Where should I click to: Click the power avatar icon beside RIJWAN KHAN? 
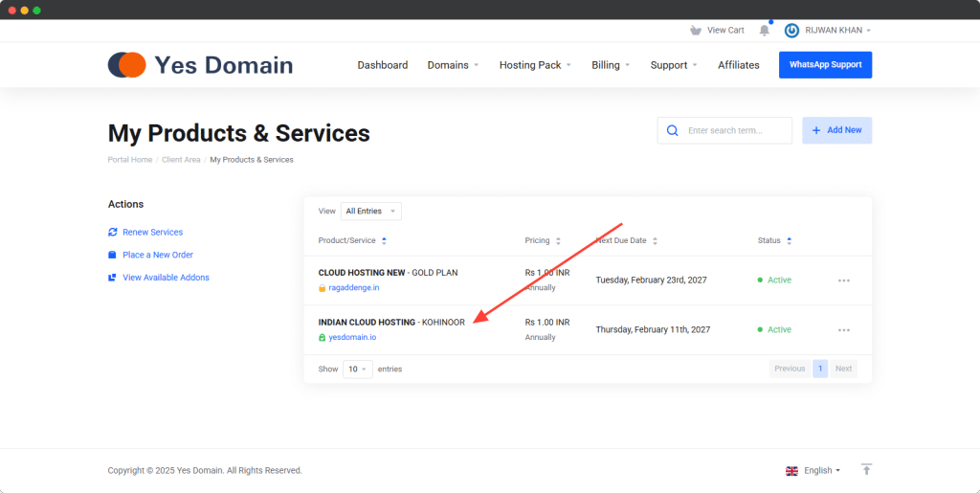tap(791, 30)
